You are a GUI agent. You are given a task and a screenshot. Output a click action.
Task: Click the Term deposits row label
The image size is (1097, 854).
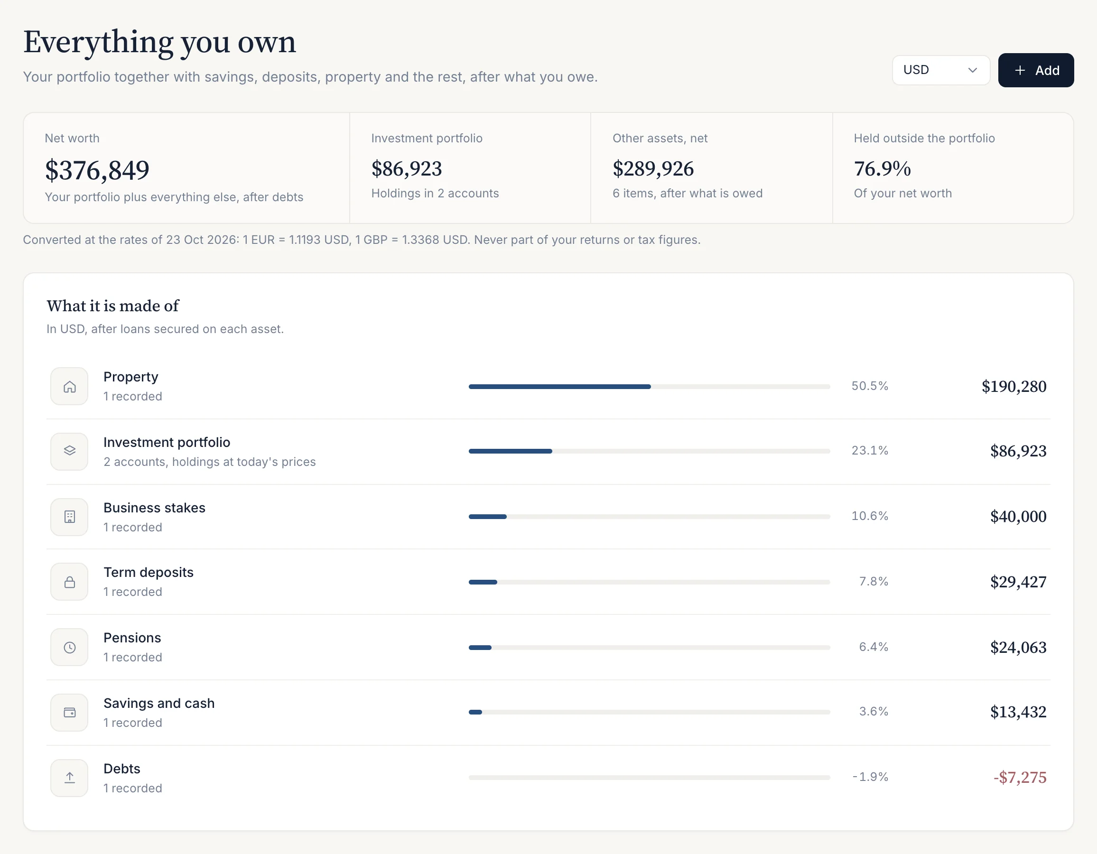[148, 572]
